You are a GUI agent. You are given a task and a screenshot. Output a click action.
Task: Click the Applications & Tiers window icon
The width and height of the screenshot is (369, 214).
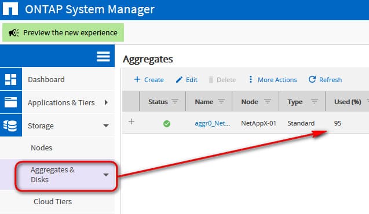pyautogui.click(x=11, y=102)
